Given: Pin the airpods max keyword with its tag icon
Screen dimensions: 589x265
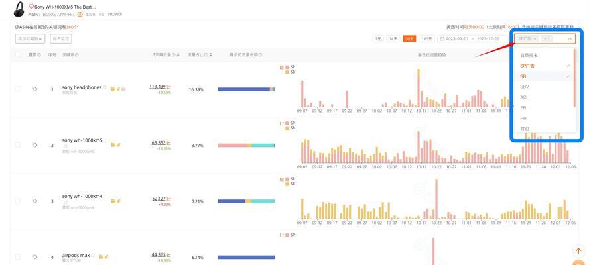Looking at the screenshot, I should click(34, 257).
